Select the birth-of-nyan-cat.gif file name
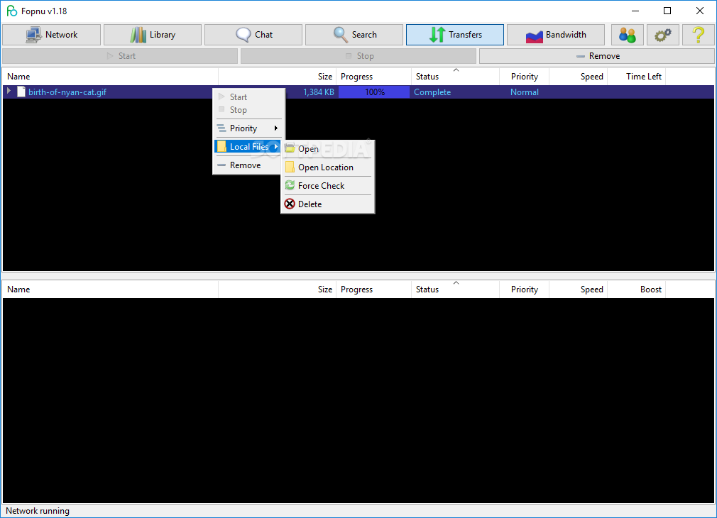717x518 pixels. (67, 92)
